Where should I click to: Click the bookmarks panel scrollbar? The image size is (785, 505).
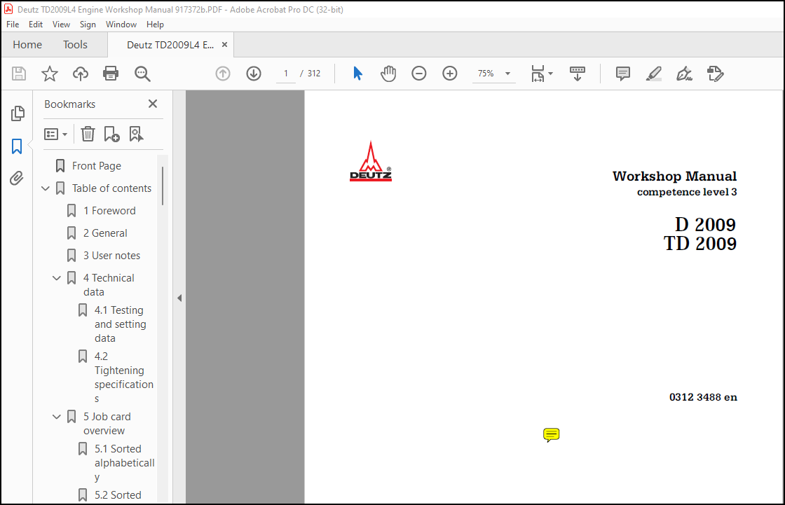click(162, 185)
